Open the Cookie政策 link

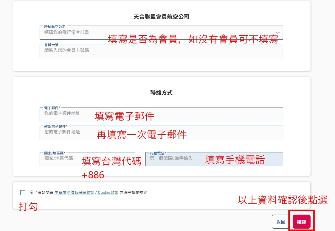coord(108,193)
